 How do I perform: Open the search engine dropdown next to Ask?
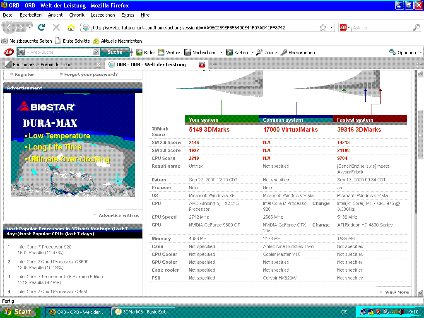point(349,28)
